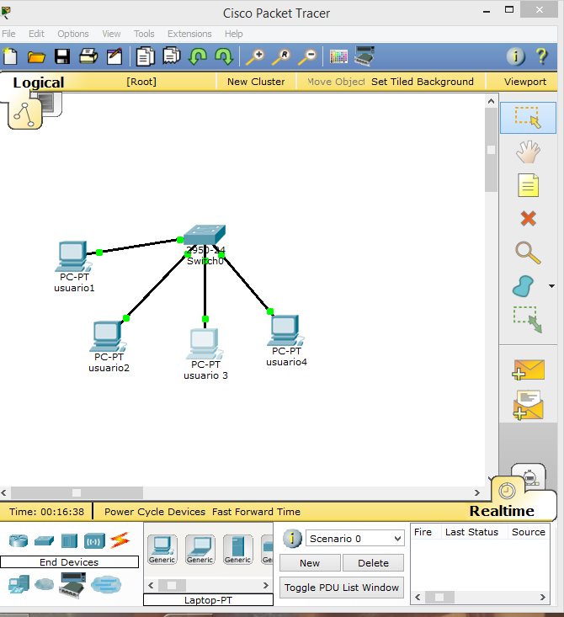Add a Complex PDU envelope
This screenshot has width=564, height=617.
coord(529,405)
